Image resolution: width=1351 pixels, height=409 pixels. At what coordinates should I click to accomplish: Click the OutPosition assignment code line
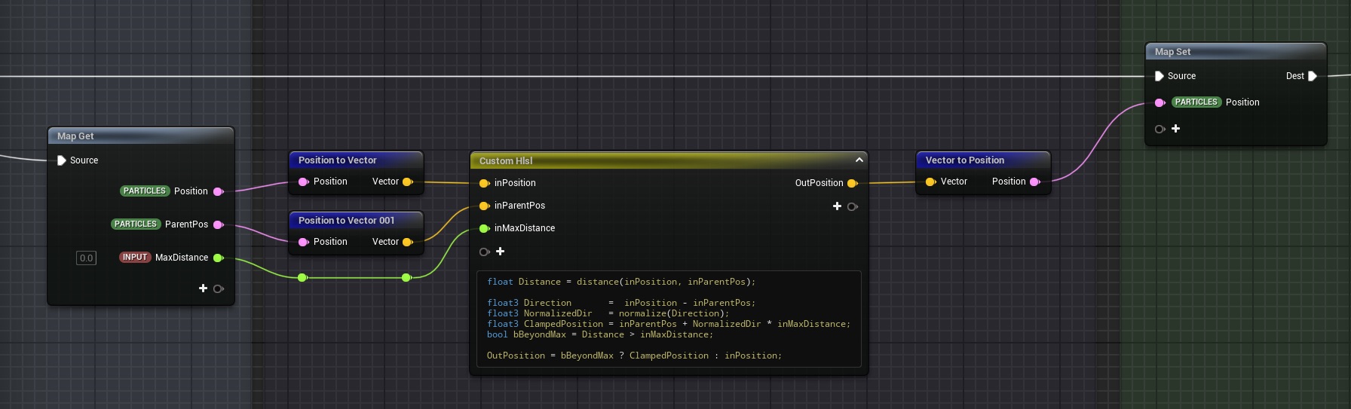(634, 356)
